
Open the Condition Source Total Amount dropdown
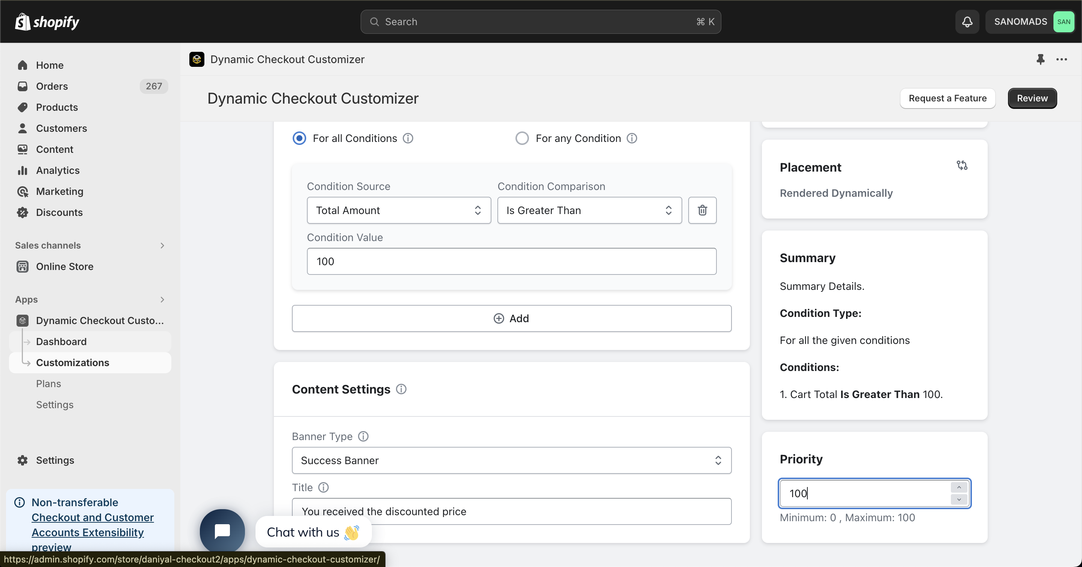click(399, 210)
